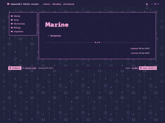This screenshot has height=123, width=165.
Task: Click the source code brackets icon
Action: click(24, 68)
